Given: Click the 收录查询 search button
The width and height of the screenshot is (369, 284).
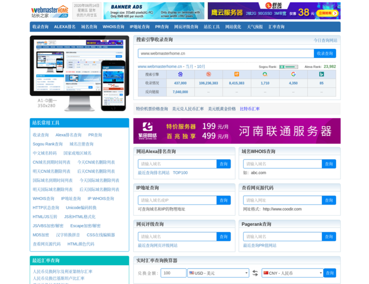Looking at the screenshot, I should [x=325, y=53].
